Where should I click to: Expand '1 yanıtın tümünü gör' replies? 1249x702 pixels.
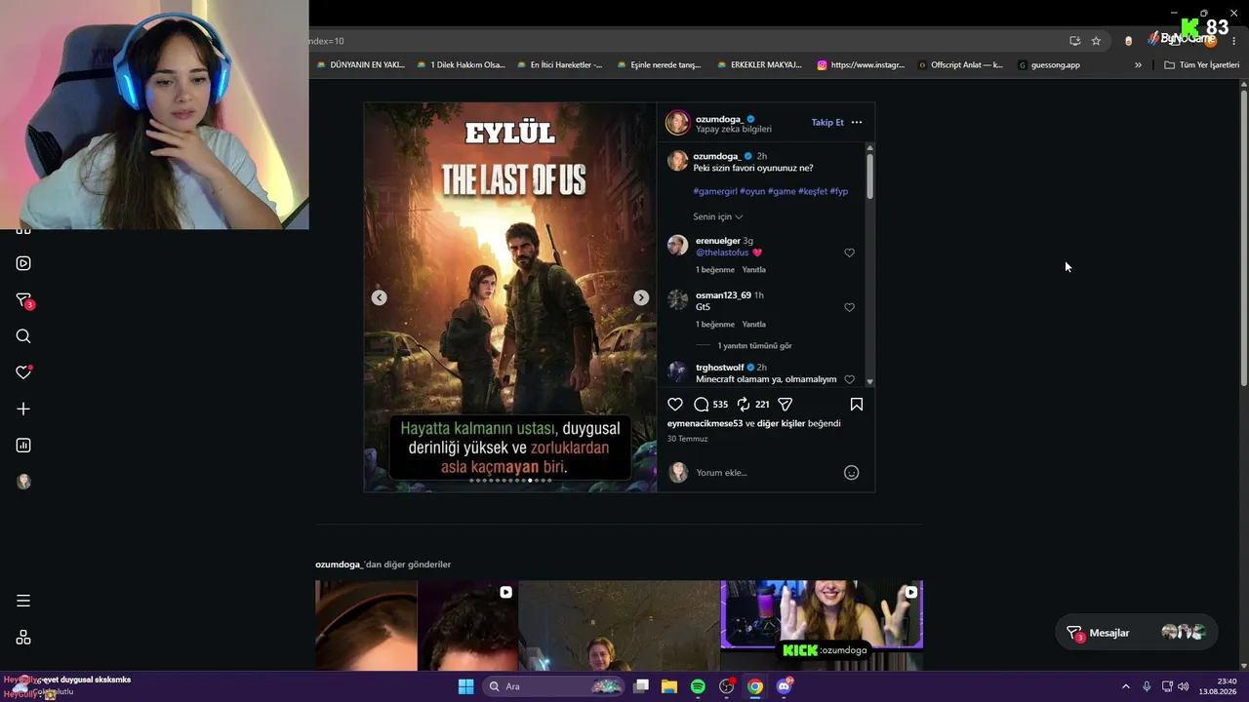pyautogui.click(x=754, y=346)
